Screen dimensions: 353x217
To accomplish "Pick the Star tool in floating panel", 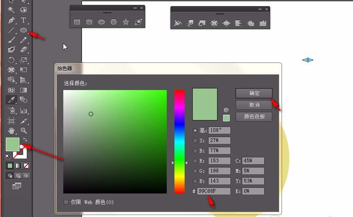I will tap(126, 22).
